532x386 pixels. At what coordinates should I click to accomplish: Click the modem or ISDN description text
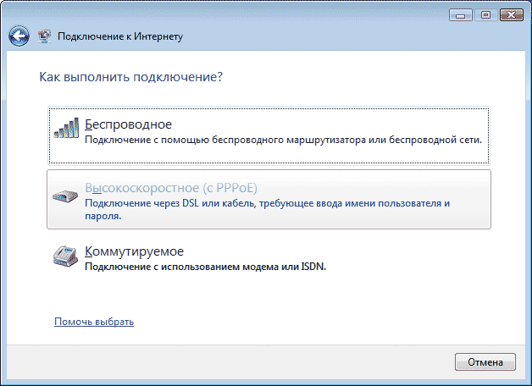tap(206, 266)
